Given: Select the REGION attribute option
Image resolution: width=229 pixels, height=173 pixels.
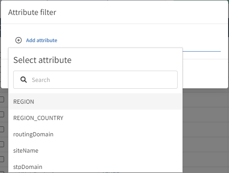Looking at the screenshot, I should click(x=95, y=101).
